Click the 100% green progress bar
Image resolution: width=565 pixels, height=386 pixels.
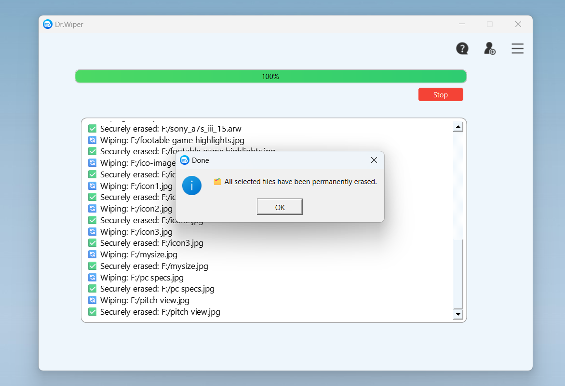pyautogui.click(x=270, y=77)
